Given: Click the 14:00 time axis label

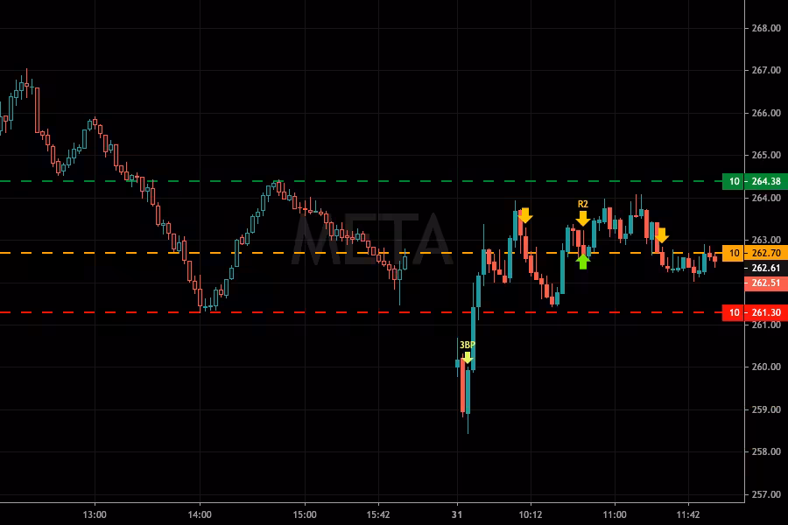Looking at the screenshot, I should [x=200, y=514].
